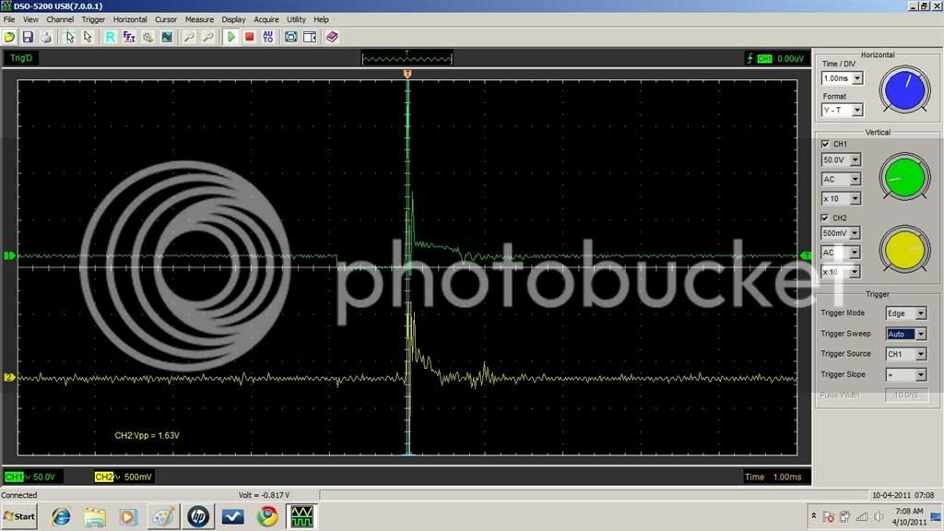
Task: Print the waveform using the printer icon
Action: coord(46,37)
